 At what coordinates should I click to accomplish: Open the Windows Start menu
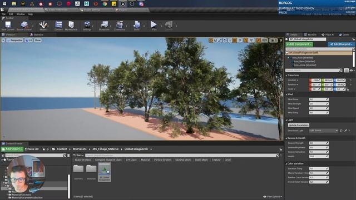[4, 4]
